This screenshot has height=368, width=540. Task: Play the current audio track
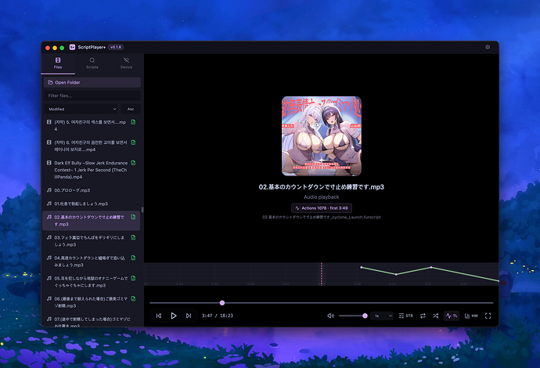click(x=174, y=316)
